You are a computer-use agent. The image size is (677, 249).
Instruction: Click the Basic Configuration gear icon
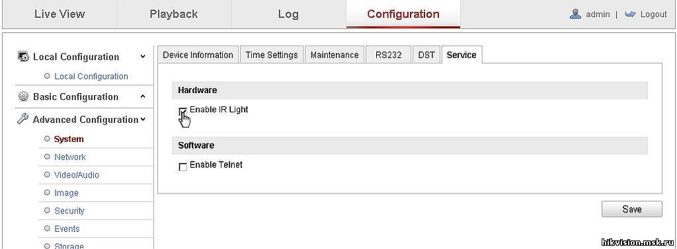(23, 96)
